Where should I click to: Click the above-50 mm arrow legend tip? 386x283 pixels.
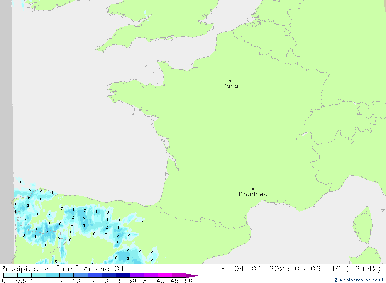pos(193,276)
